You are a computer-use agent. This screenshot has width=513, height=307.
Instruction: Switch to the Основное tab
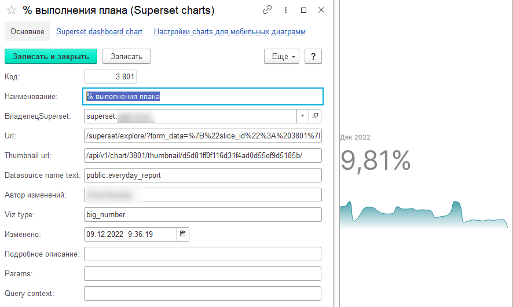pos(27,31)
